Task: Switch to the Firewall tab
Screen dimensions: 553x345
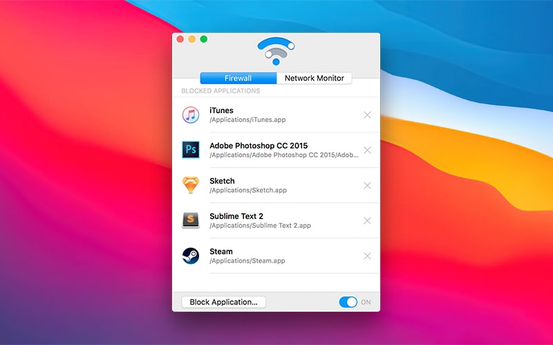Action: [x=238, y=79]
